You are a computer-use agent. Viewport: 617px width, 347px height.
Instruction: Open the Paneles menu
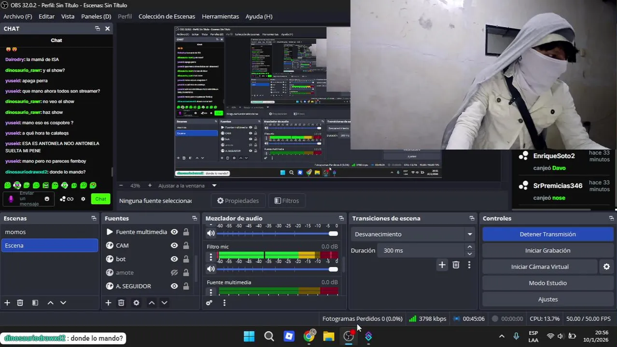pos(96,16)
